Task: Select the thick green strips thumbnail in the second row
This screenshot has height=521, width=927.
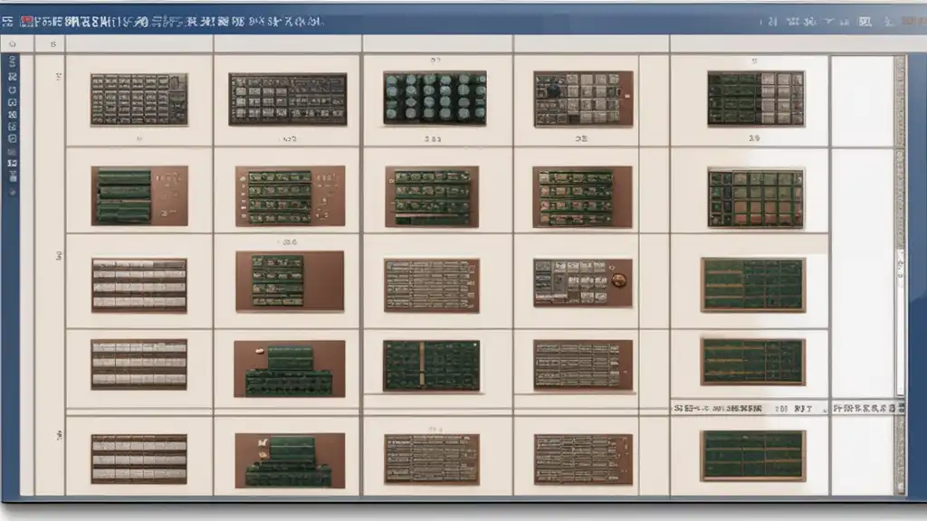Action: point(139,195)
